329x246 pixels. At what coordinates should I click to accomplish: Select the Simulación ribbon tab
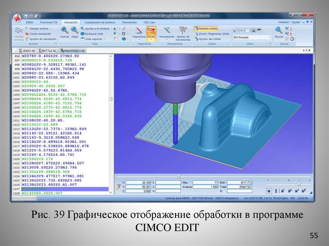[x=71, y=22]
